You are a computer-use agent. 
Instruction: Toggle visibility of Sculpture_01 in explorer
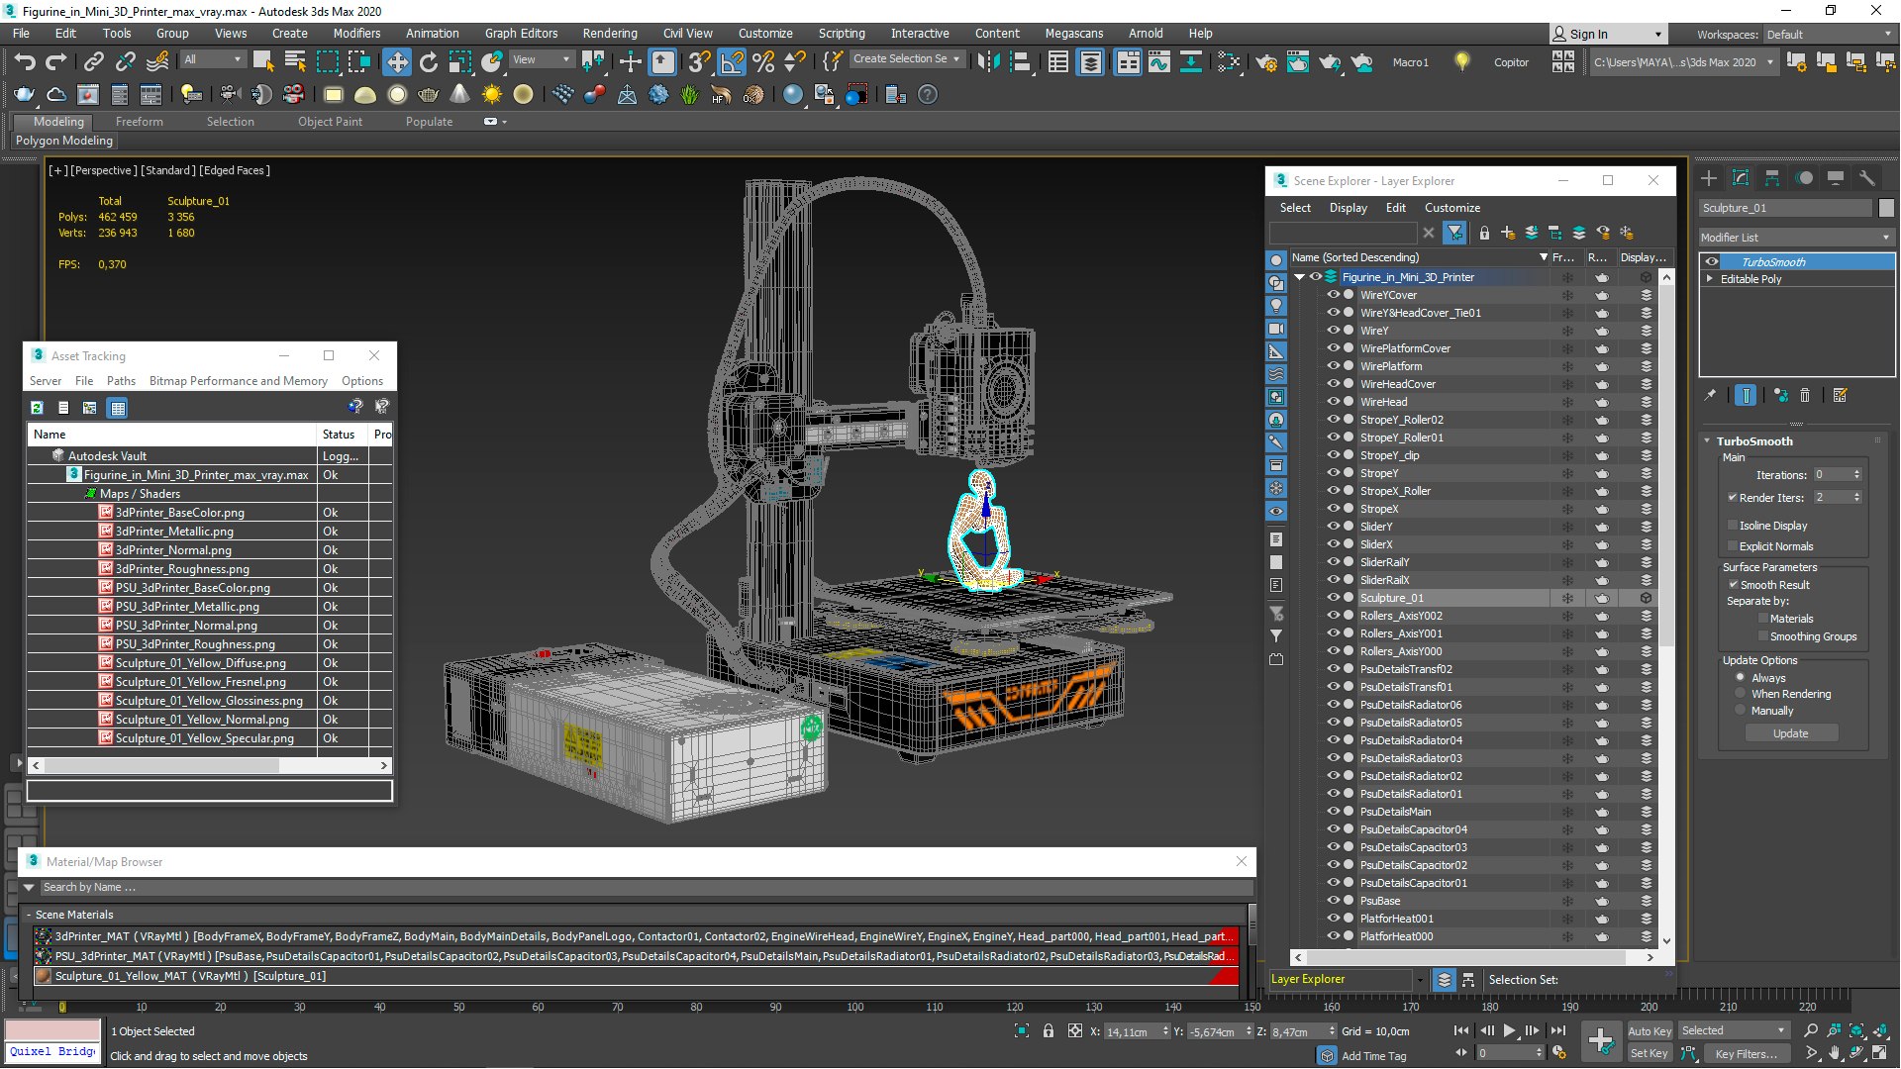click(x=1333, y=598)
